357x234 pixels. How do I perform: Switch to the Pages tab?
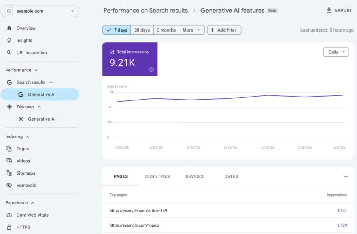pos(121,176)
